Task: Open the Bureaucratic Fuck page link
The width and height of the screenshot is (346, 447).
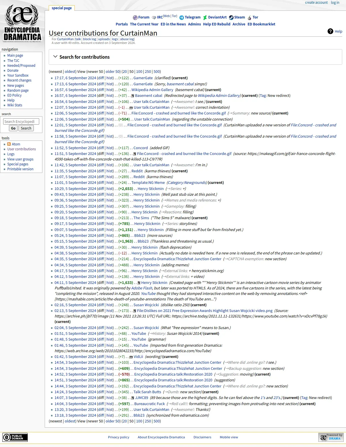Action: point(150,404)
